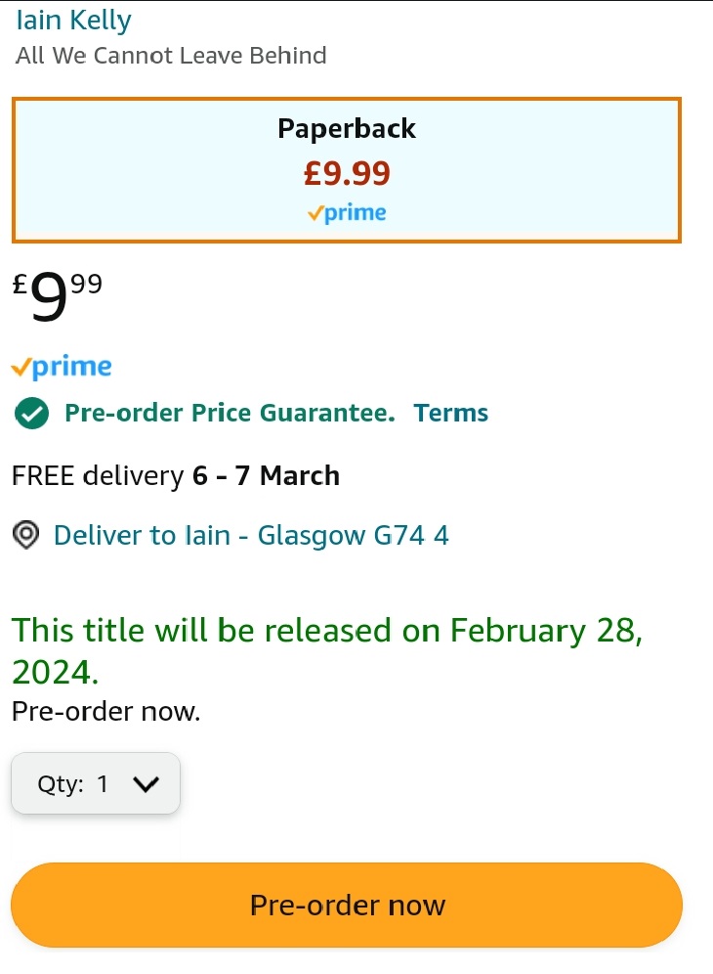Tap the location pin icon
This screenshot has width=713, height=974.
click(x=27, y=536)
